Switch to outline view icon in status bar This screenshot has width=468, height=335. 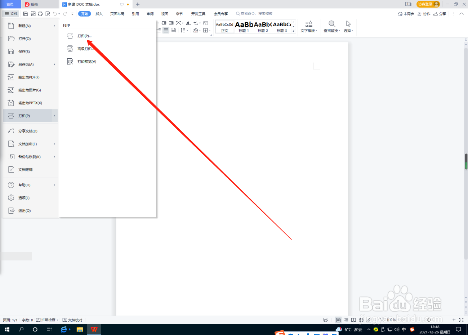point(346,320)
